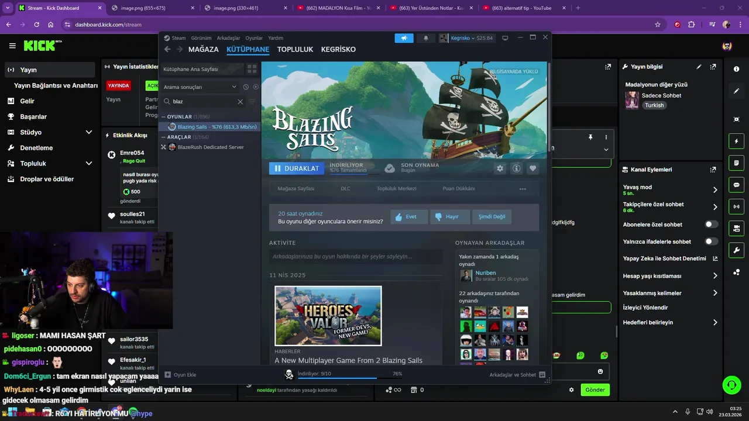Open Steam announcements megaphone button

(x=404, y=38)
